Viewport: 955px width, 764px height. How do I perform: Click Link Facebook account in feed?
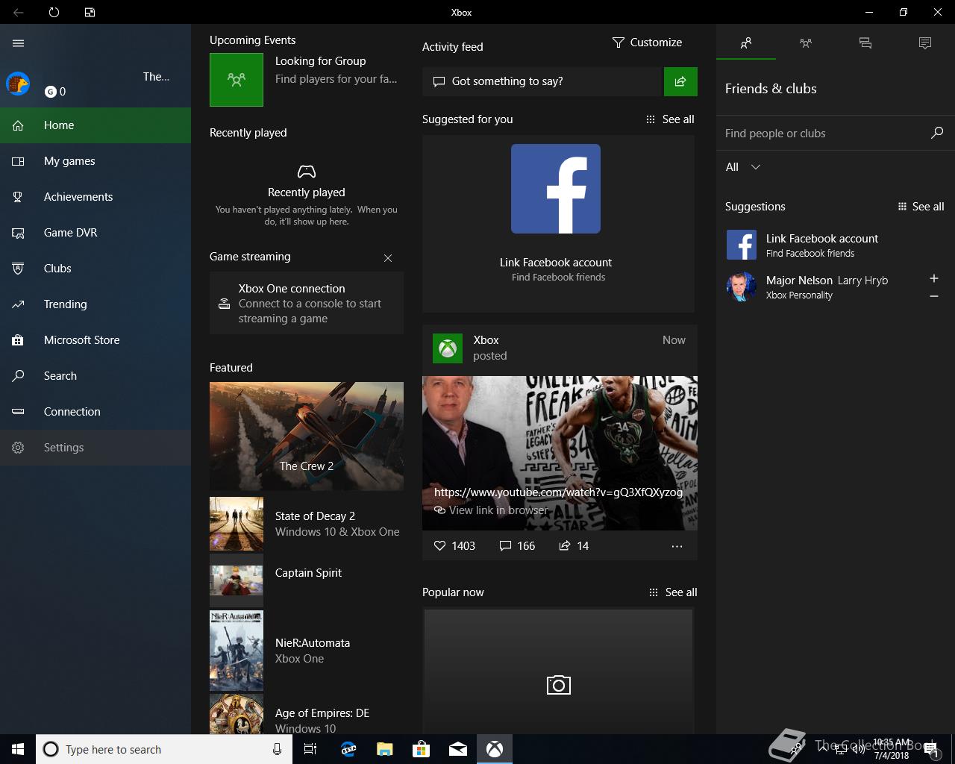coord(556,263)
